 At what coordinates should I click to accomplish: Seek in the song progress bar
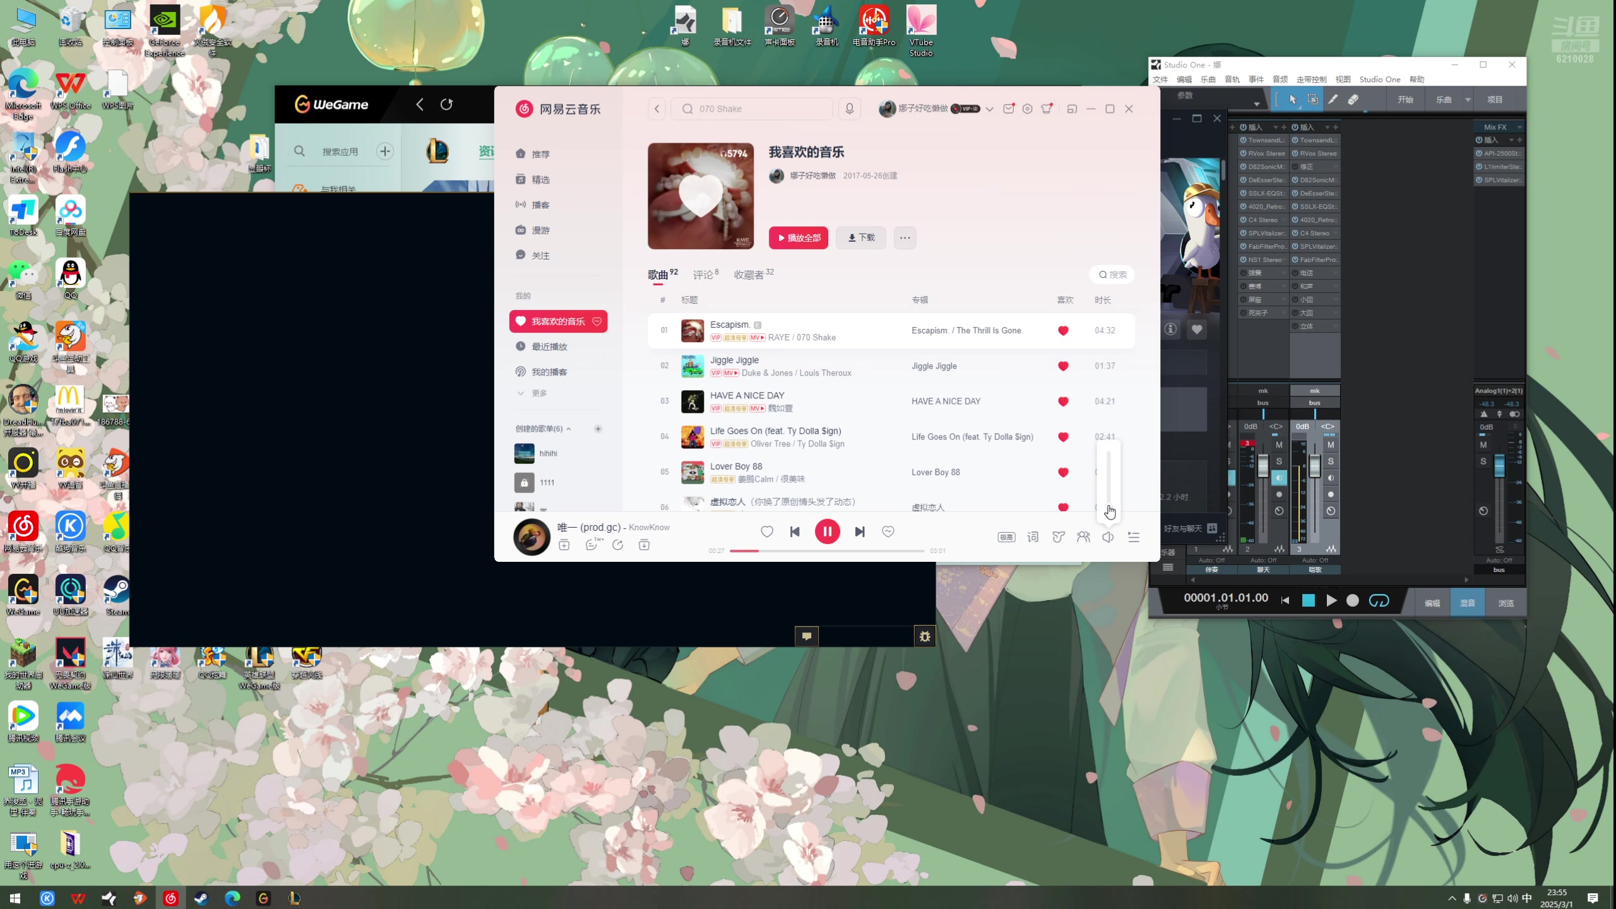(x=827, y=551)
